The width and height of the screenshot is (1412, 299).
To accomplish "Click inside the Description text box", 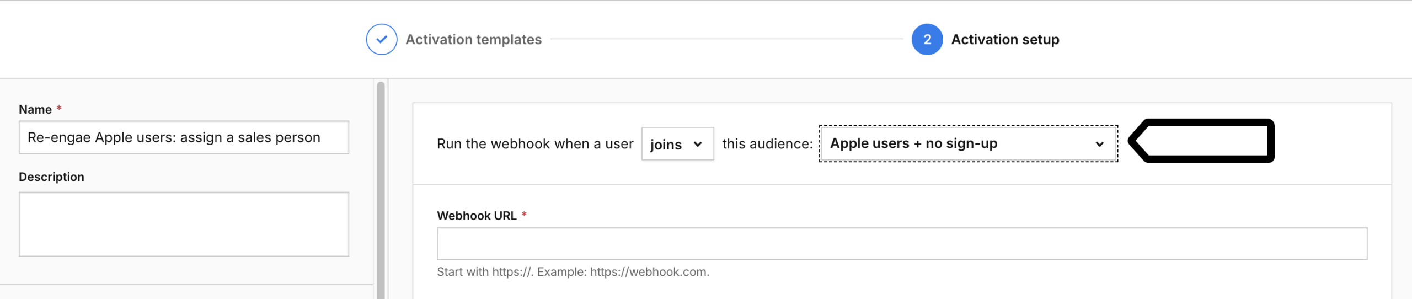I will 184,224.
